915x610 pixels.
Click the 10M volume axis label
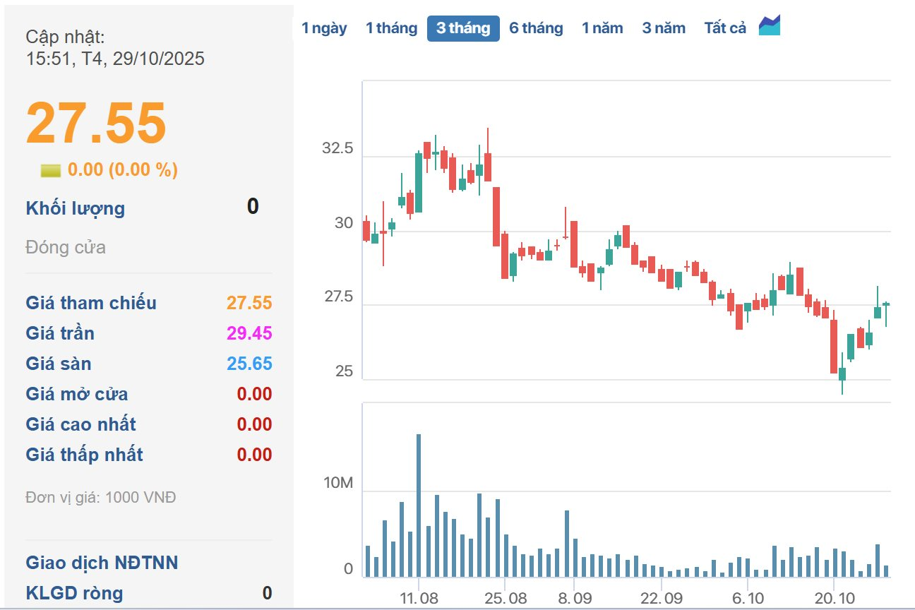pos(338,484)
